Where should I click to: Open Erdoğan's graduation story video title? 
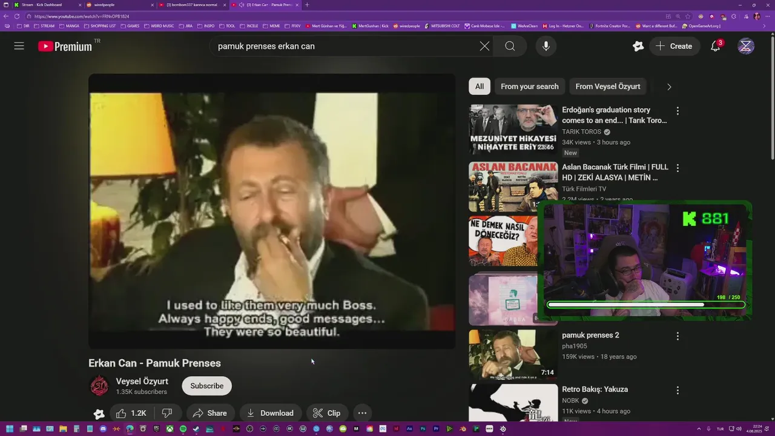(x=615, y=115)
